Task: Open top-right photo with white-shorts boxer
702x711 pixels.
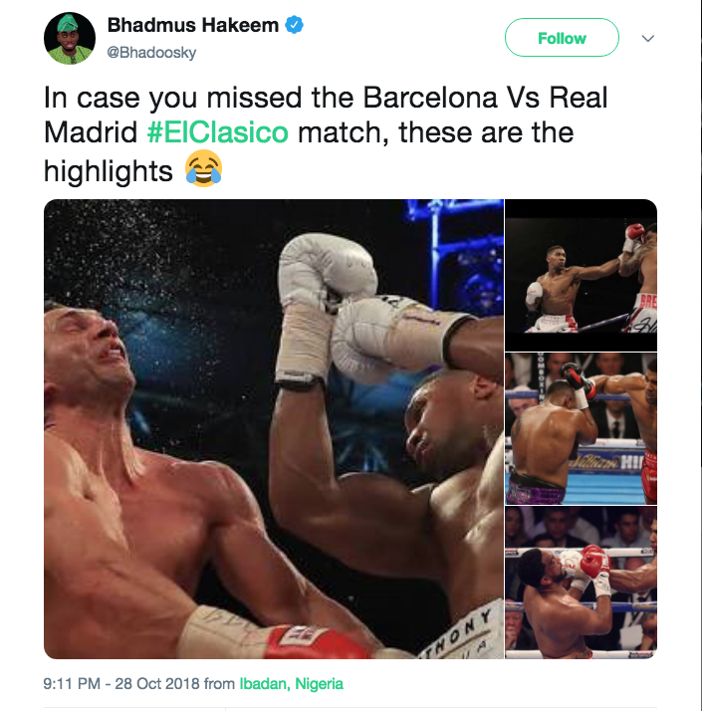Action: [581, 275]
